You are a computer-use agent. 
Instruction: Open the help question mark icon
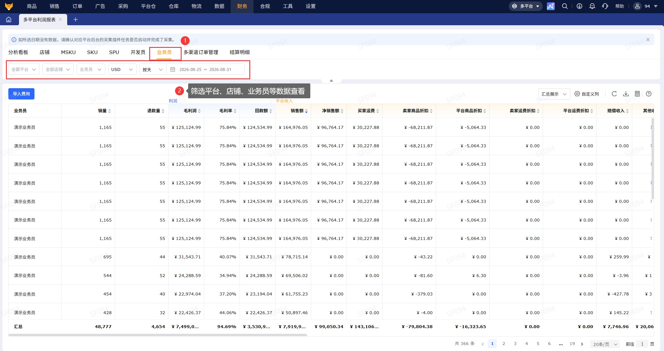point(649,94)
